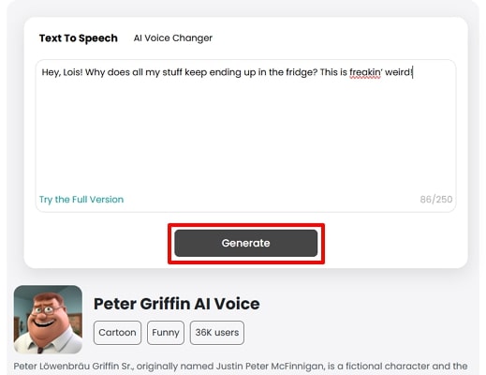Click the Peter Griffin AI Voice heading
Image resolution: width=486 pixels, height=375 pixels.
point(177,304)
